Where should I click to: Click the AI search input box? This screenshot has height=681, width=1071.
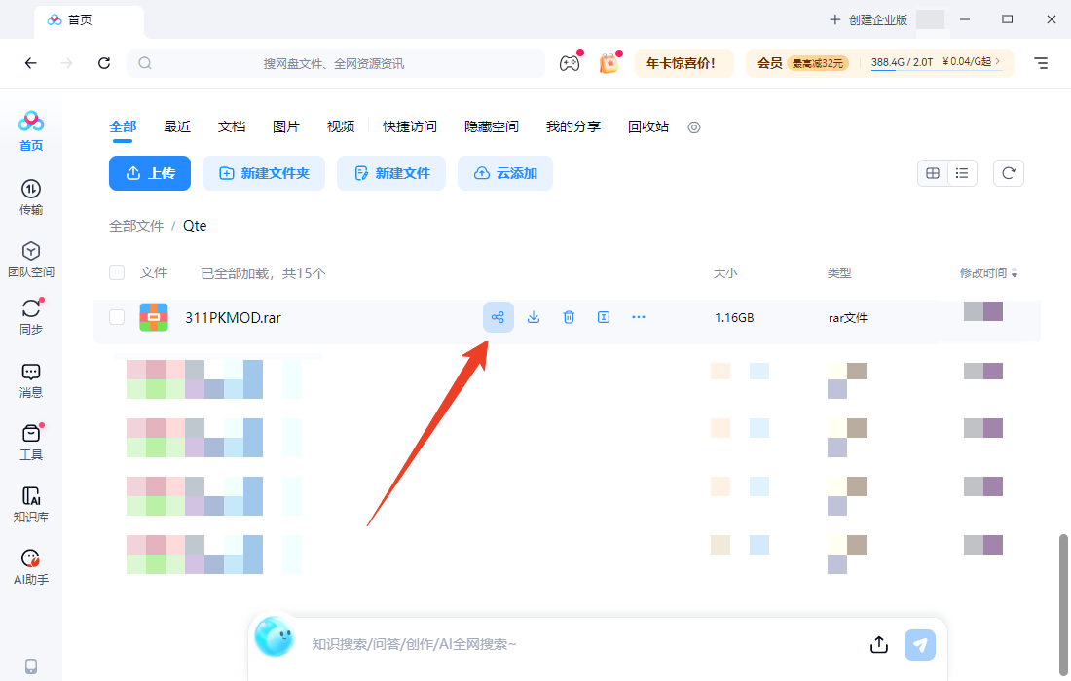pyautogui.click(x=584, y=644)
